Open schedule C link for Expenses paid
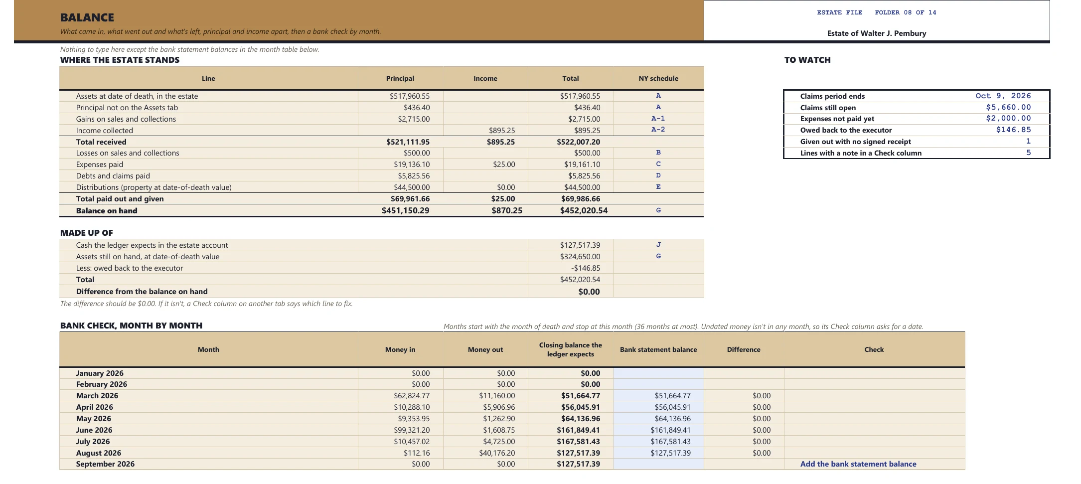 (658, 164)
